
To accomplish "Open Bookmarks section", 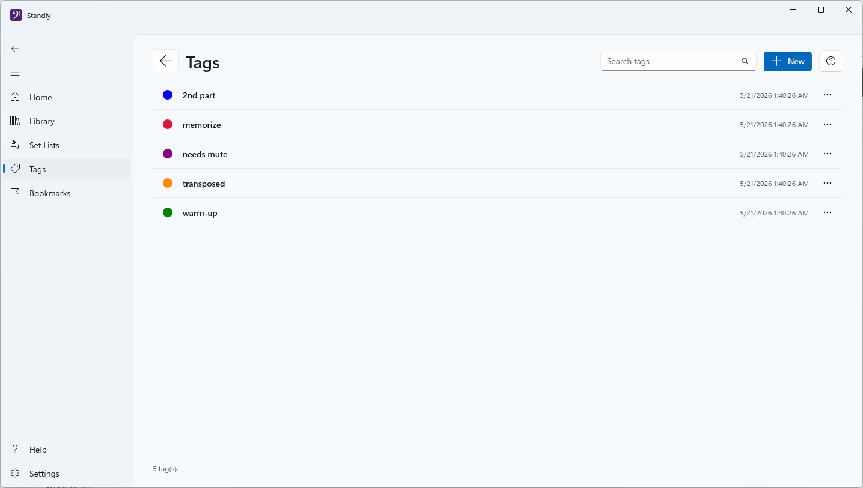I will (67, 193).
